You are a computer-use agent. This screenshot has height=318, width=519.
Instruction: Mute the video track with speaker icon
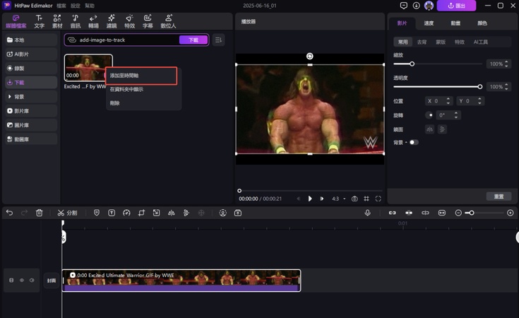(32, 281)
